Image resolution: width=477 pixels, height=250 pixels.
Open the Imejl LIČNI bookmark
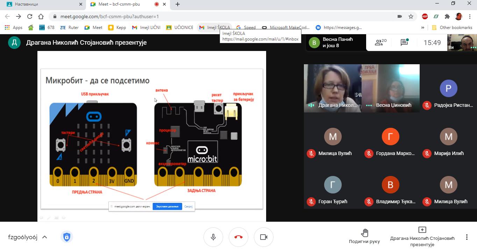click(x=146, y=28)
